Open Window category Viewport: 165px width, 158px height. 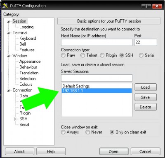click(x=20, y=56)
